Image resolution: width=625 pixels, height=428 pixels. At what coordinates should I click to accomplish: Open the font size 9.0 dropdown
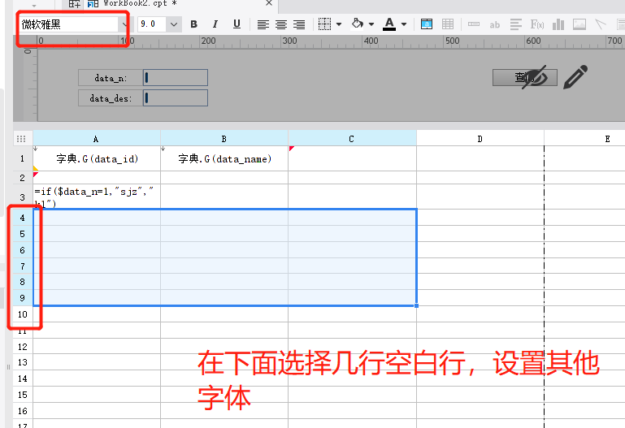(174, 24)
